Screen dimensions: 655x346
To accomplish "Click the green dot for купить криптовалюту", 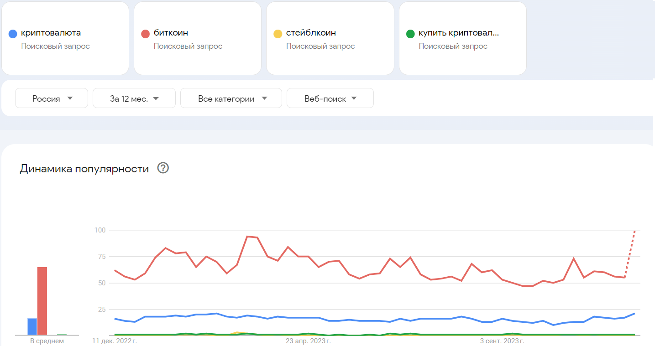I will point(410,34).
